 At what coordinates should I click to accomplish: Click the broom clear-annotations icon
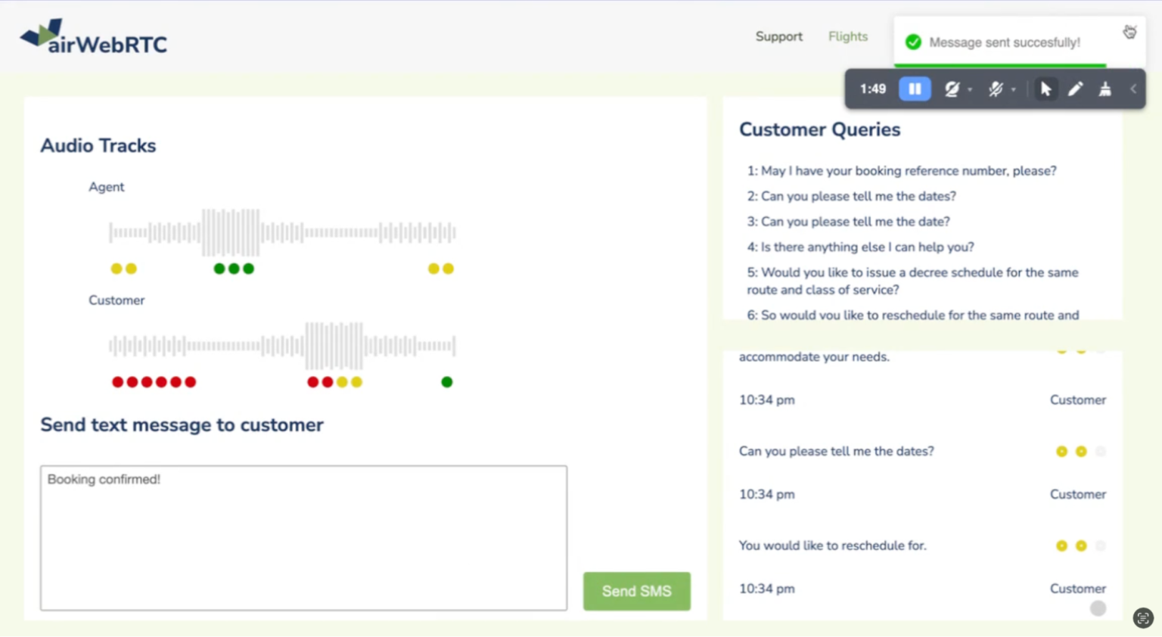pos(1105,89)
